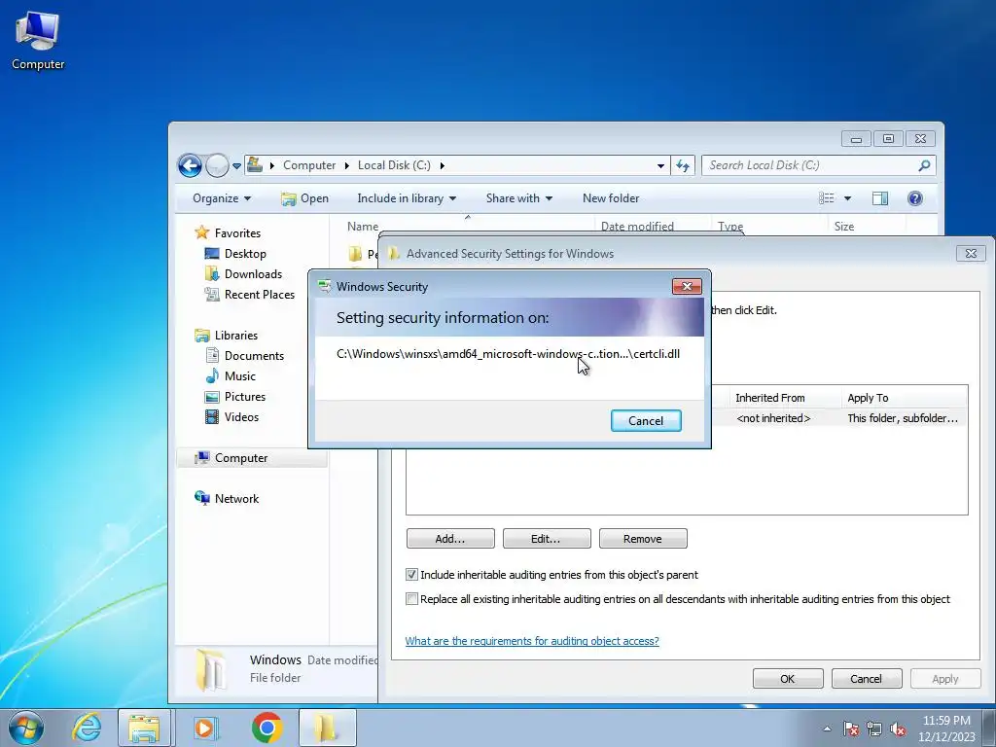Uncheck Include inheritable auditing entries checkbox
The width and height of the screenshot is (996, 747).
click(411, 575)
